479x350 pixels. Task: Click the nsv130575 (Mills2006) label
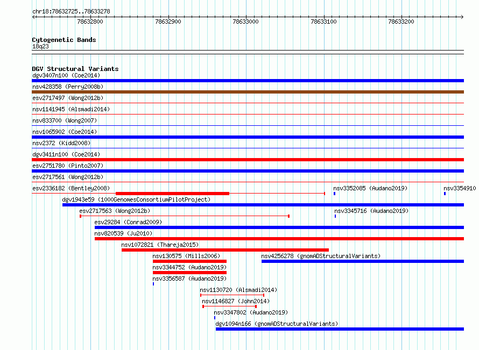pyautogui.click(x=186, y=256)
